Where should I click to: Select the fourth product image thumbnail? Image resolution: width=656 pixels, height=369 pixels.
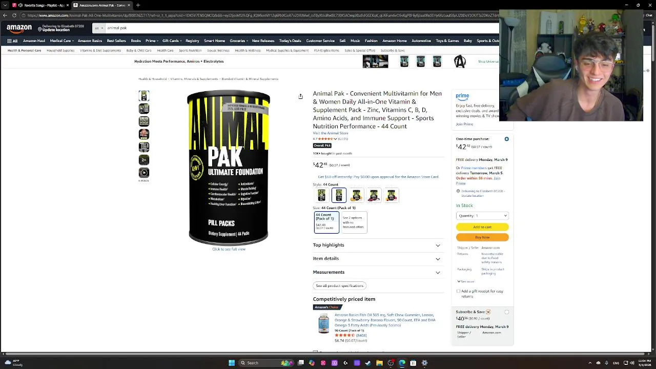(x=144, y=134)
